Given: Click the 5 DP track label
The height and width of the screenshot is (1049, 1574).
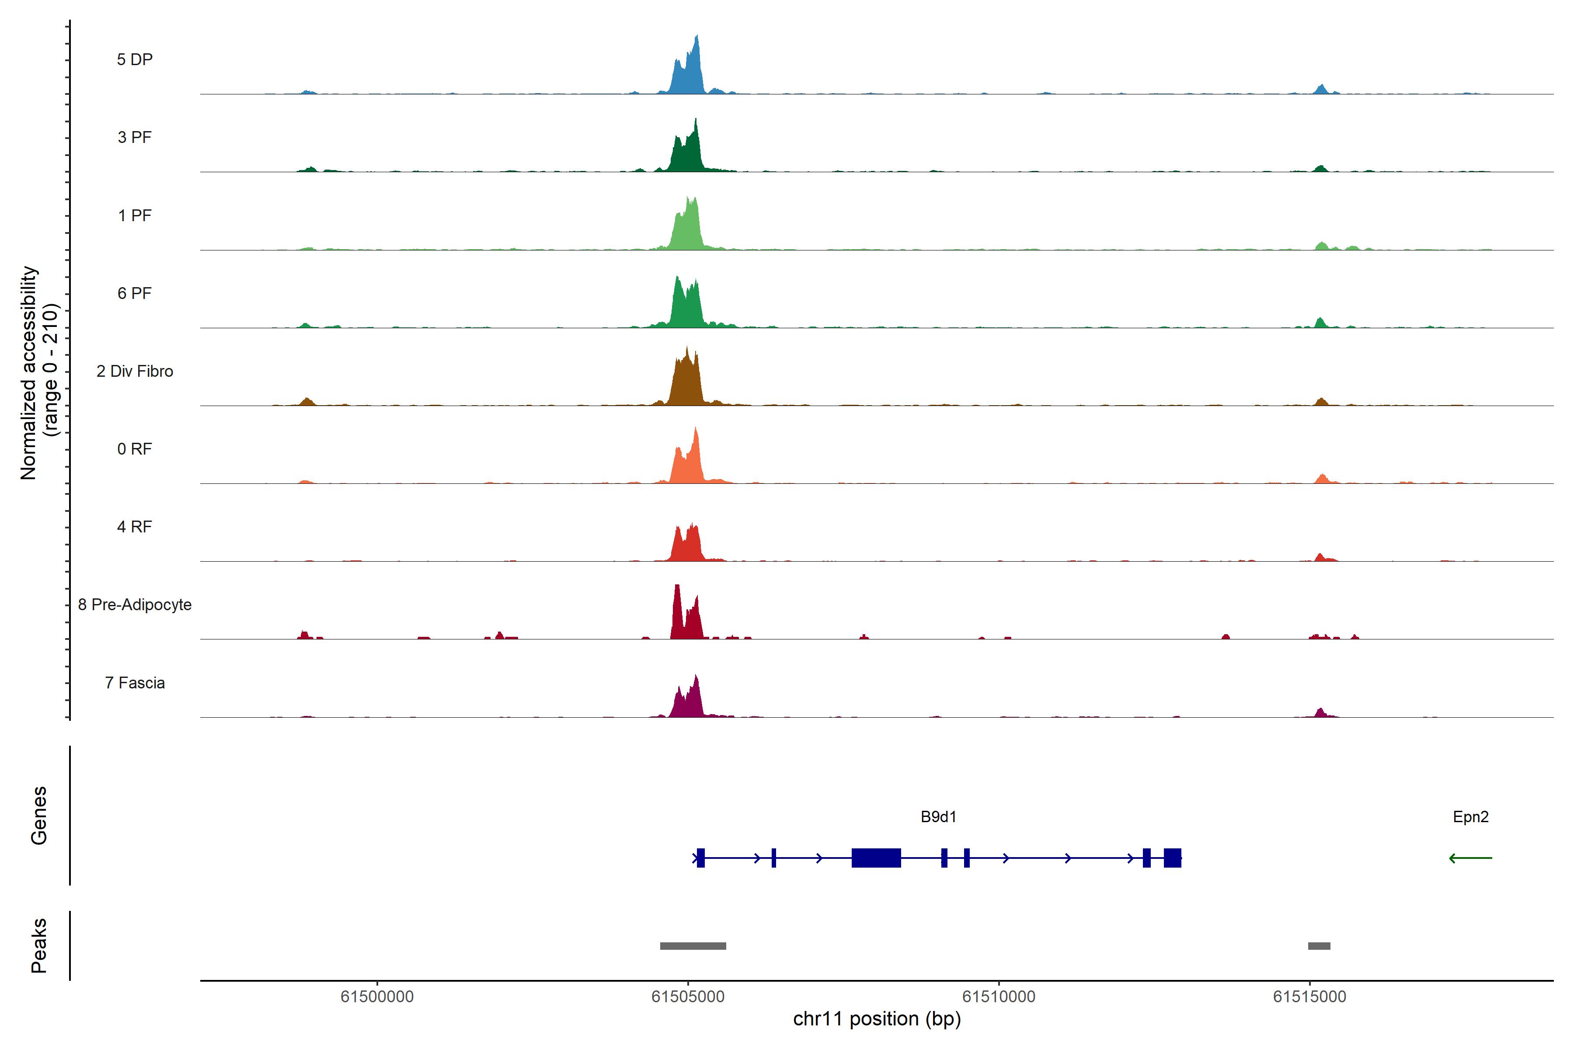Looking at the screenshot, I should pyautogui.click(x=135, y=59).
